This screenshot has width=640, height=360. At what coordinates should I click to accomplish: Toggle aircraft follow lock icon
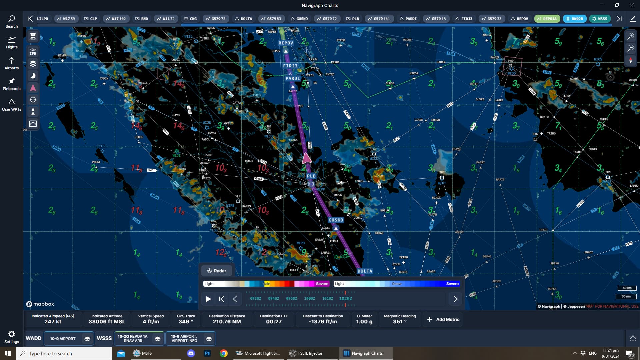tap(33, 112)
